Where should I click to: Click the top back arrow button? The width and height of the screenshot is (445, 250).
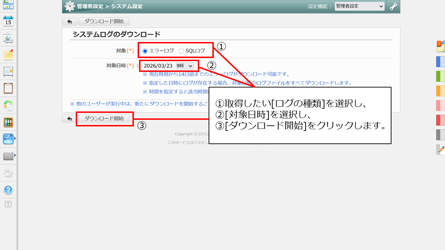70,22
